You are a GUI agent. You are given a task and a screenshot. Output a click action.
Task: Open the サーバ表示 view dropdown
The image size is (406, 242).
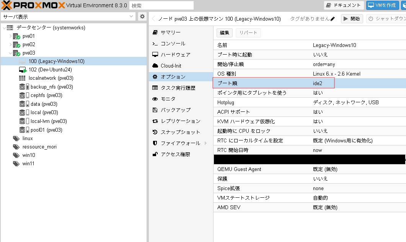click(x=68, y=17)
